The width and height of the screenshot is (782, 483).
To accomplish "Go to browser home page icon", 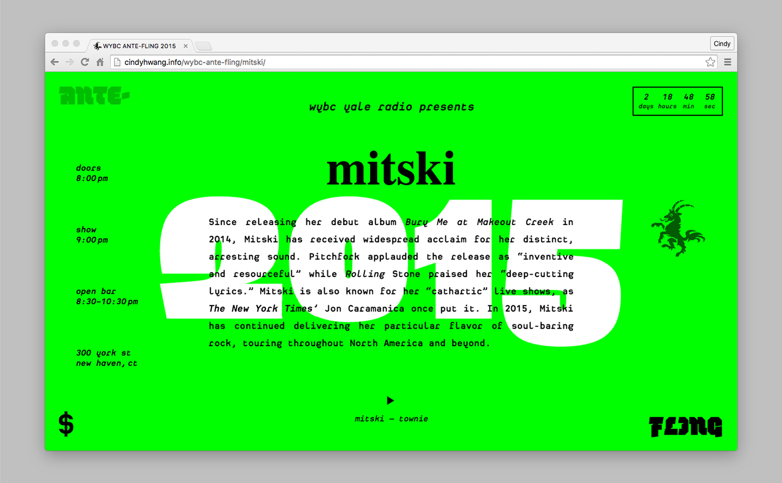I will (100, 62).
